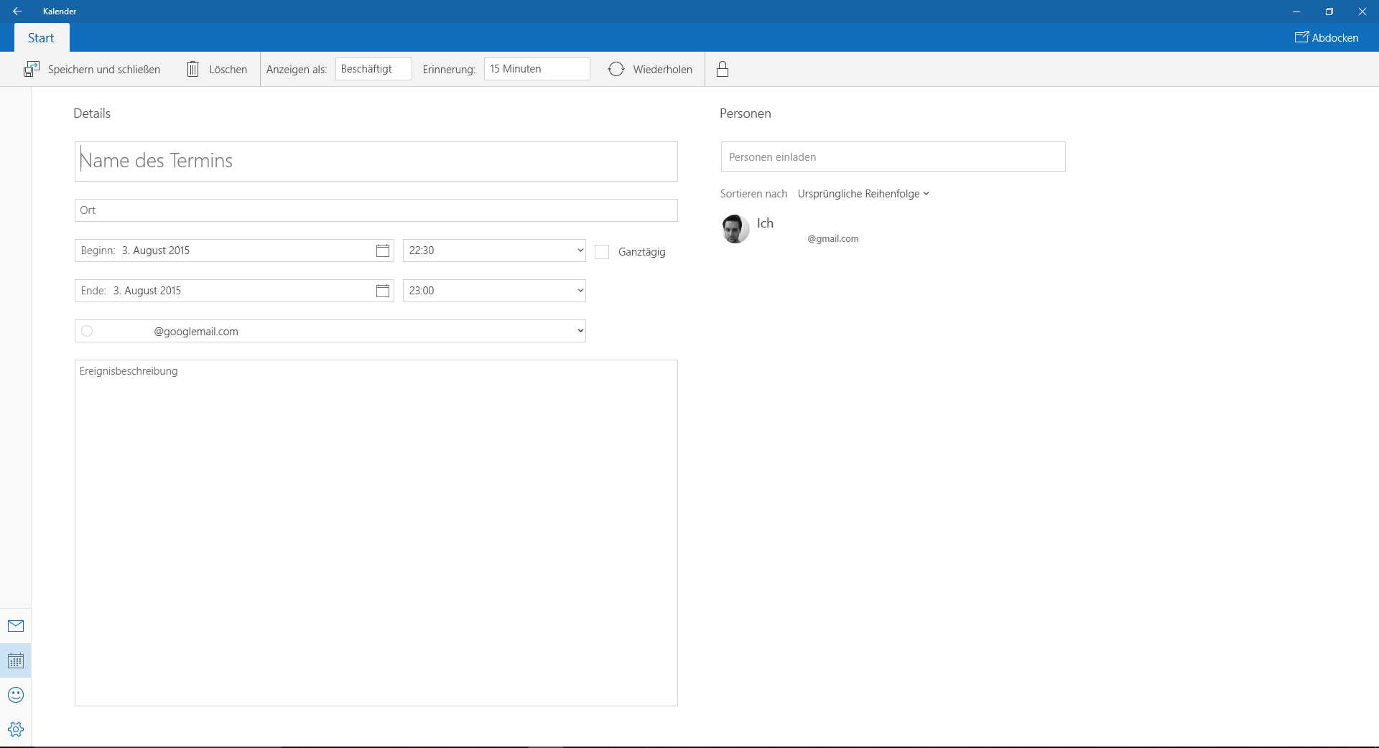Viewport: 1379px width, 748px height.
Task: Click Speichern und schließen
Action: click(92, 69)
